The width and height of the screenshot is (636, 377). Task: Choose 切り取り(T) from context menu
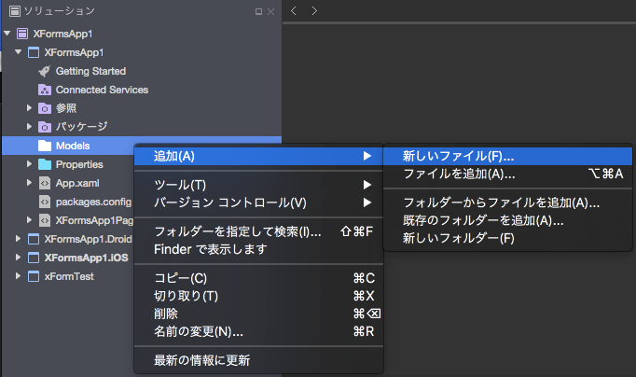click(258, 296)
